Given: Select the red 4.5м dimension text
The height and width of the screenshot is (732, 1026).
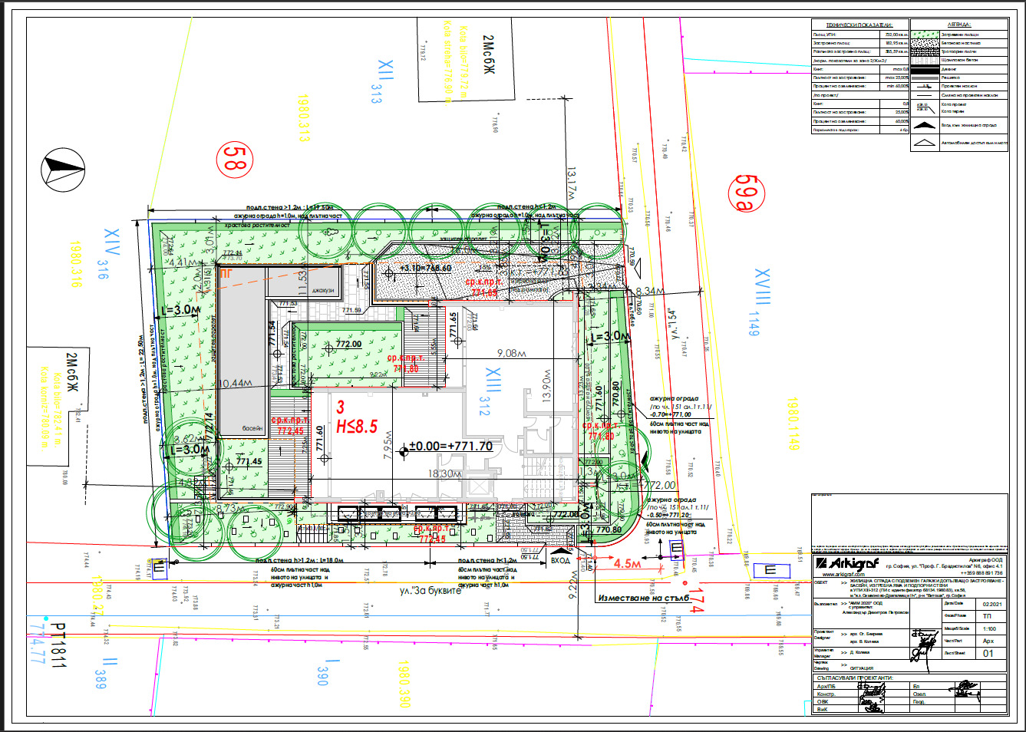Looking at the screenshot, I should click(626, 564).
